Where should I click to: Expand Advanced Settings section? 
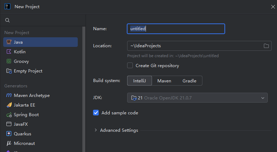96,130
